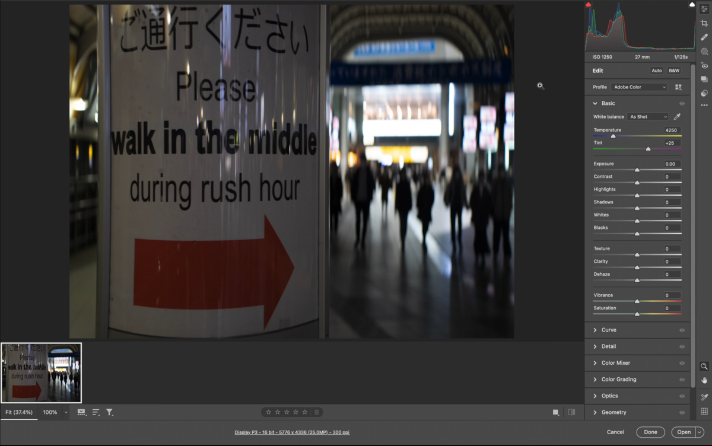Click the sort order icon
The image size is (712, 446).
pos(96,412)
